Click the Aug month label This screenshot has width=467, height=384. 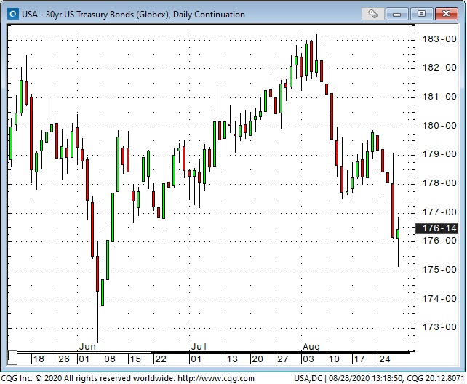coord(311,346)
